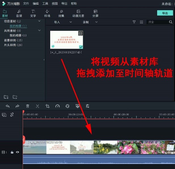Select 背景样例 (15) in sidebar
This screenshot has height=169, width=175.
tap(13, 40)
